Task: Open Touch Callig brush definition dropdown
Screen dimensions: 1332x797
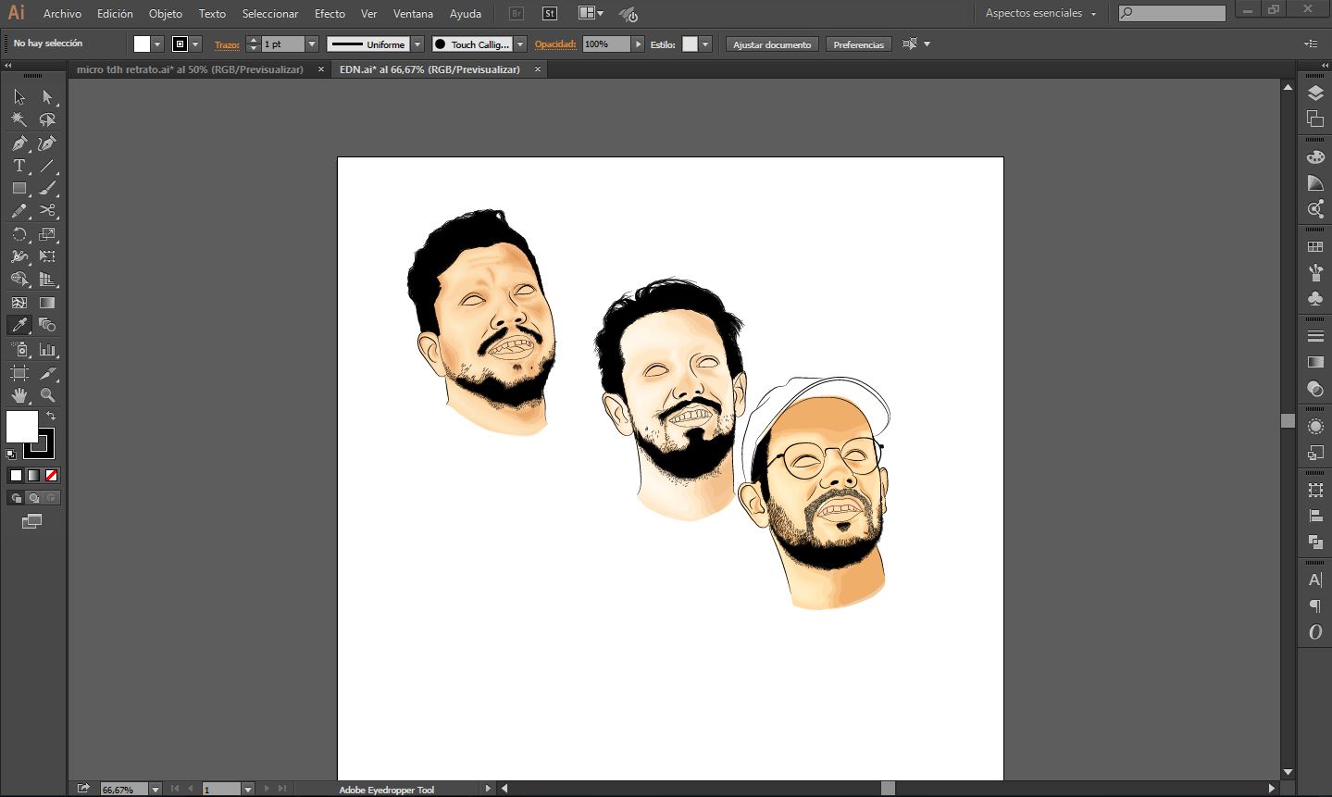Action: [x=520, y=44]
